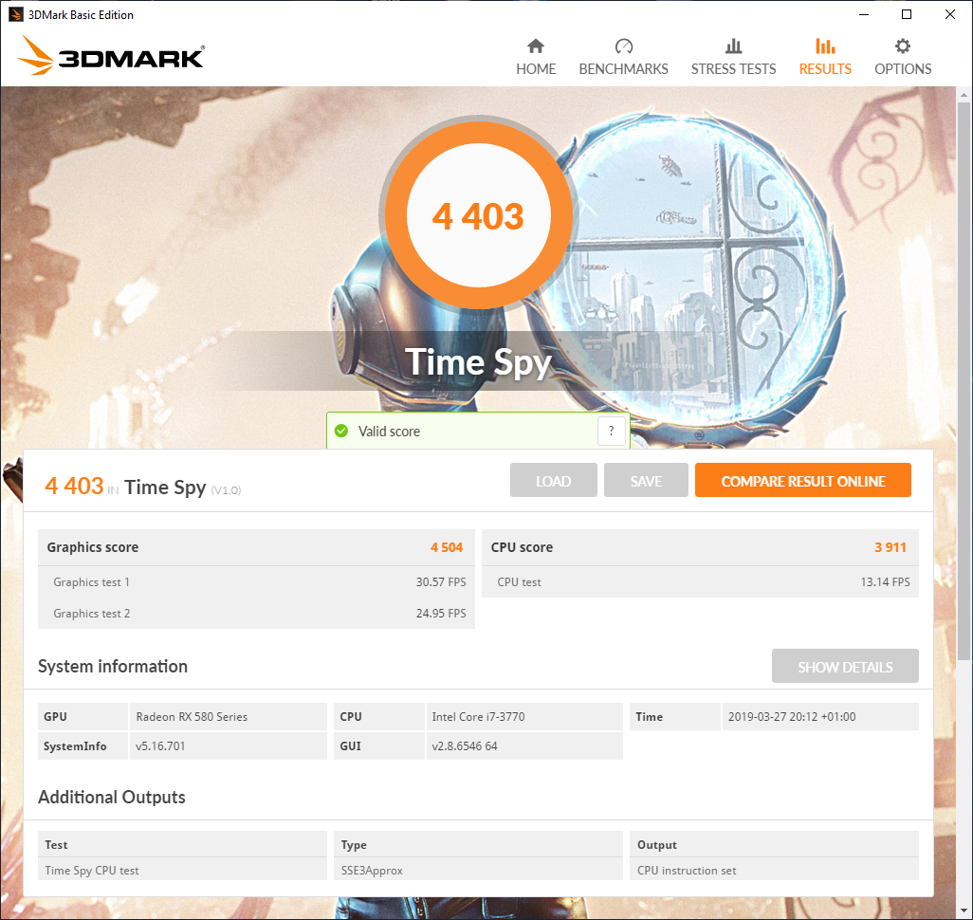This screenshot has width=973, height=920.
Task: Click the Time Spy banner title
Action: [478, 361]
